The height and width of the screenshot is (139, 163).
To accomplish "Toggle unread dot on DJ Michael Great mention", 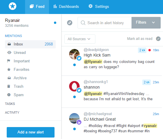I will (x=75, y=129).
